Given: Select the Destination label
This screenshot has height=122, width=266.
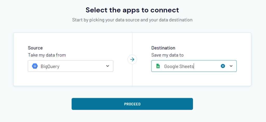Looking at the screenshot, I should [163, 48].
